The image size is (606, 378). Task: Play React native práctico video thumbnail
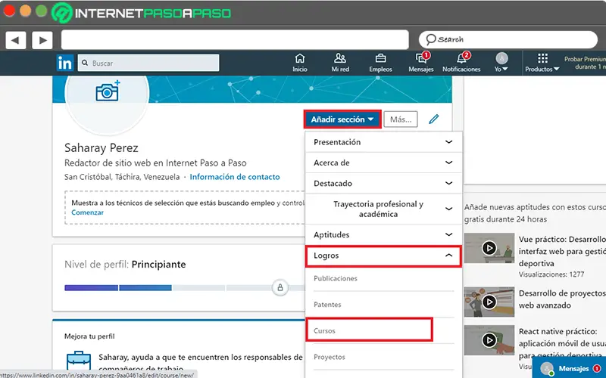[489, 340]
